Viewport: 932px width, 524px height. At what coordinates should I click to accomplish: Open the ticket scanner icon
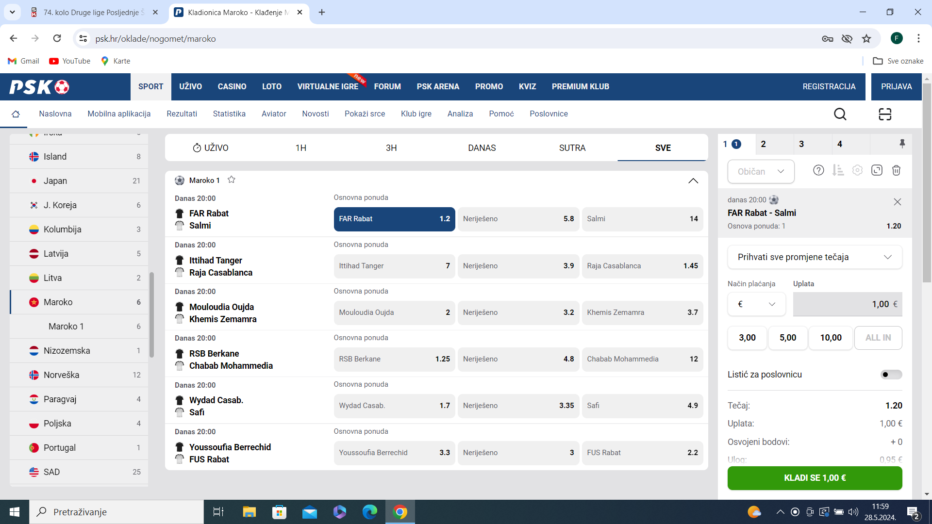pyautogui.click(x=885, y=114)
